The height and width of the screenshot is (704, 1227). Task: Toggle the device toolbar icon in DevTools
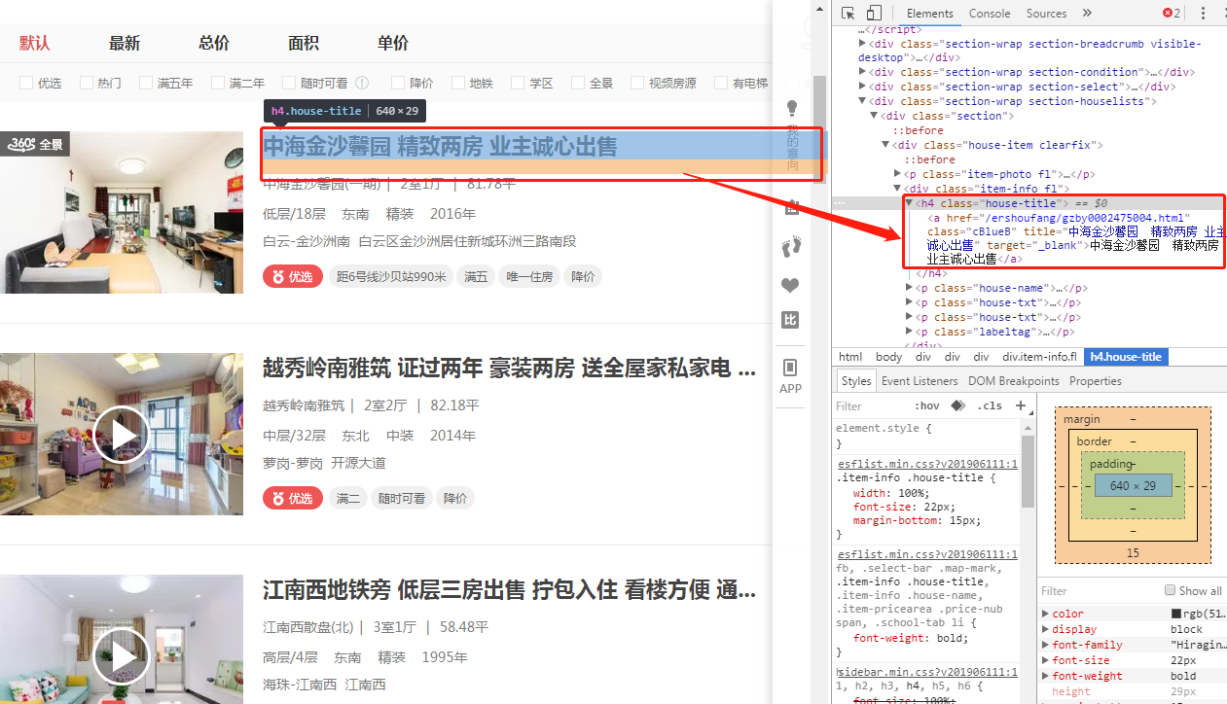click(873, 14)
